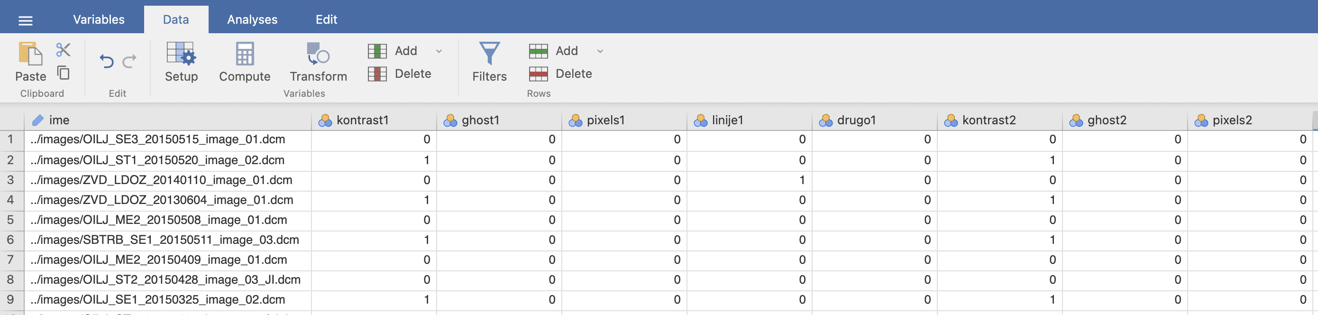
Task: Select the kontrast2 column header
Action: pyautogui.click(x=1000, y=120)
